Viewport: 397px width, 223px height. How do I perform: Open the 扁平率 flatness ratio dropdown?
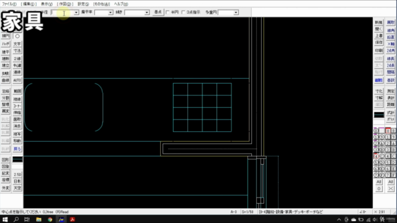click(x=110, y=12)
